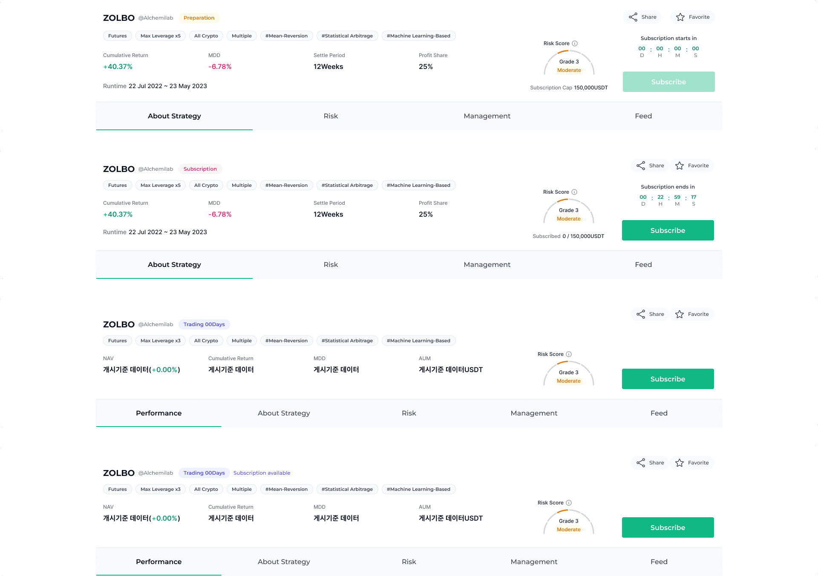Click the Favorite star in Preparation card

click(x=680, y=17)
